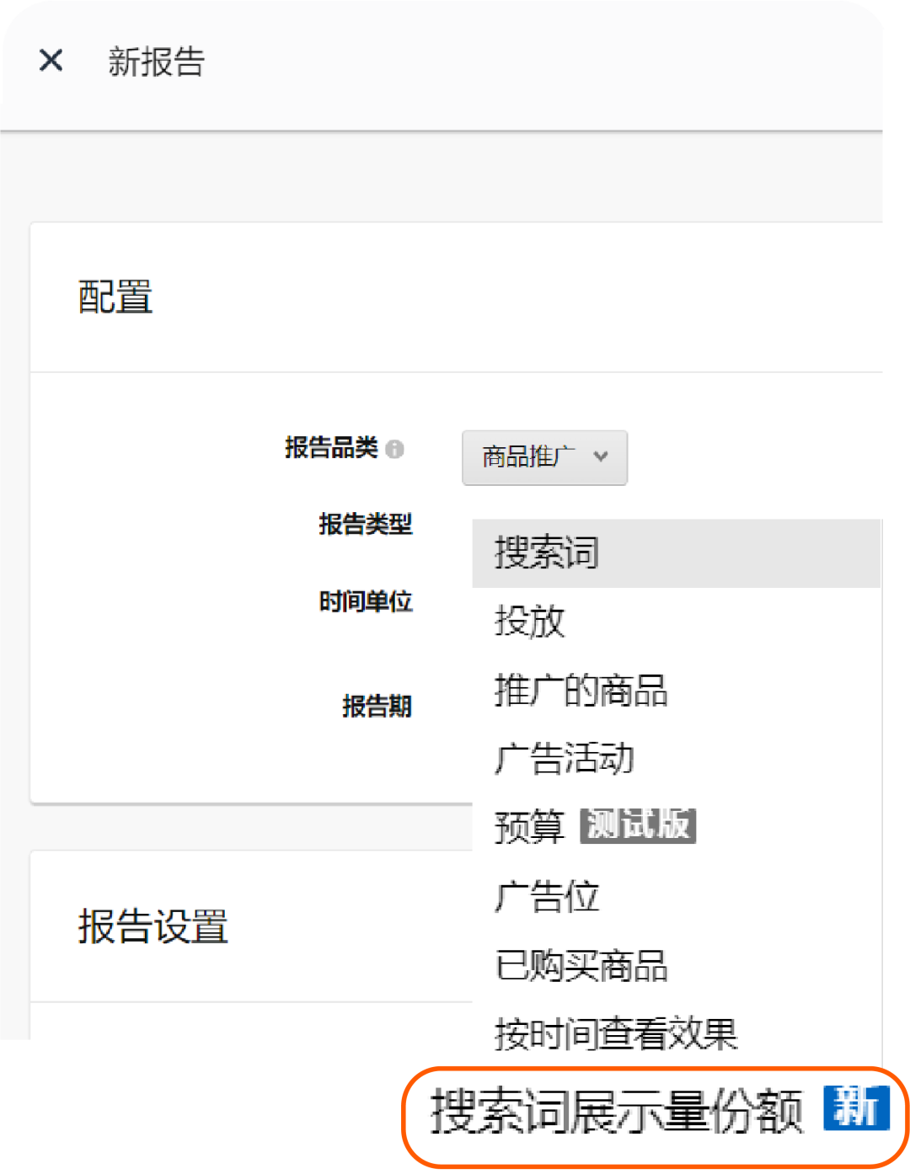The width and height of the screenshot is (910, 1174).
Task: Click the 配置 section header
Action: [x=114, y=297]
